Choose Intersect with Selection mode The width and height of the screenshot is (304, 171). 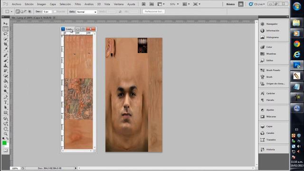[x=30, y=11]
